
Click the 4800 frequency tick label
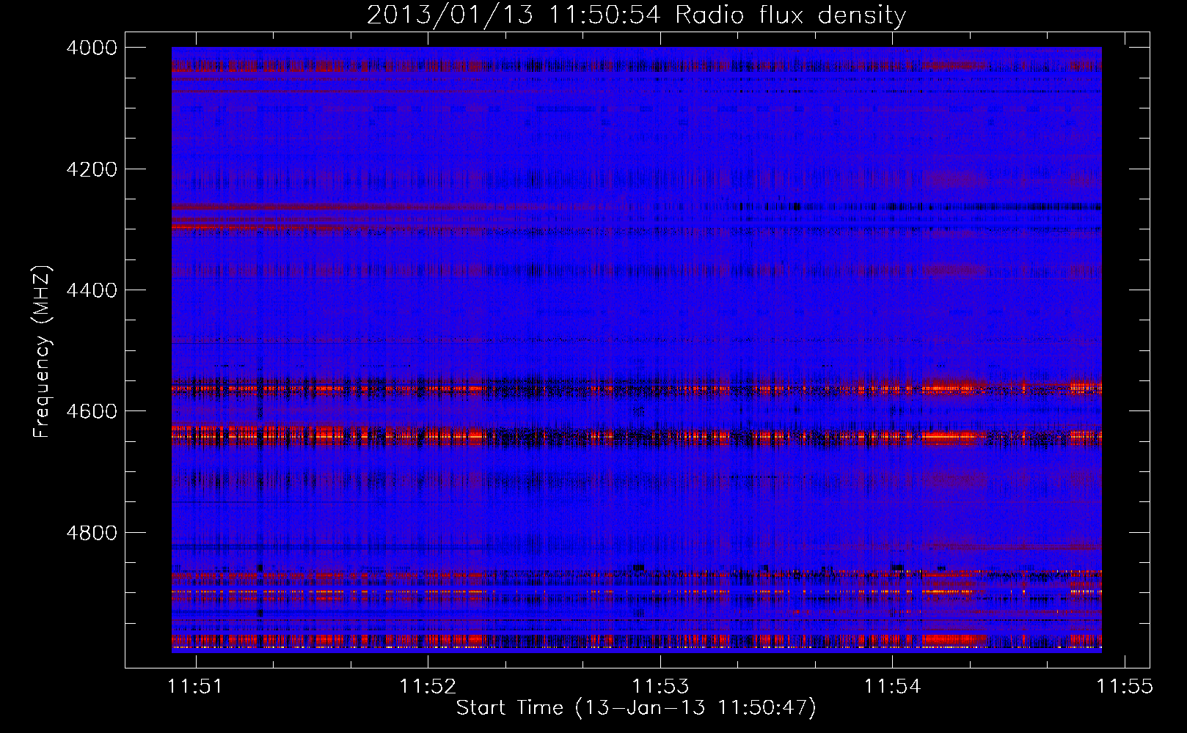click(x=92, y=532)
